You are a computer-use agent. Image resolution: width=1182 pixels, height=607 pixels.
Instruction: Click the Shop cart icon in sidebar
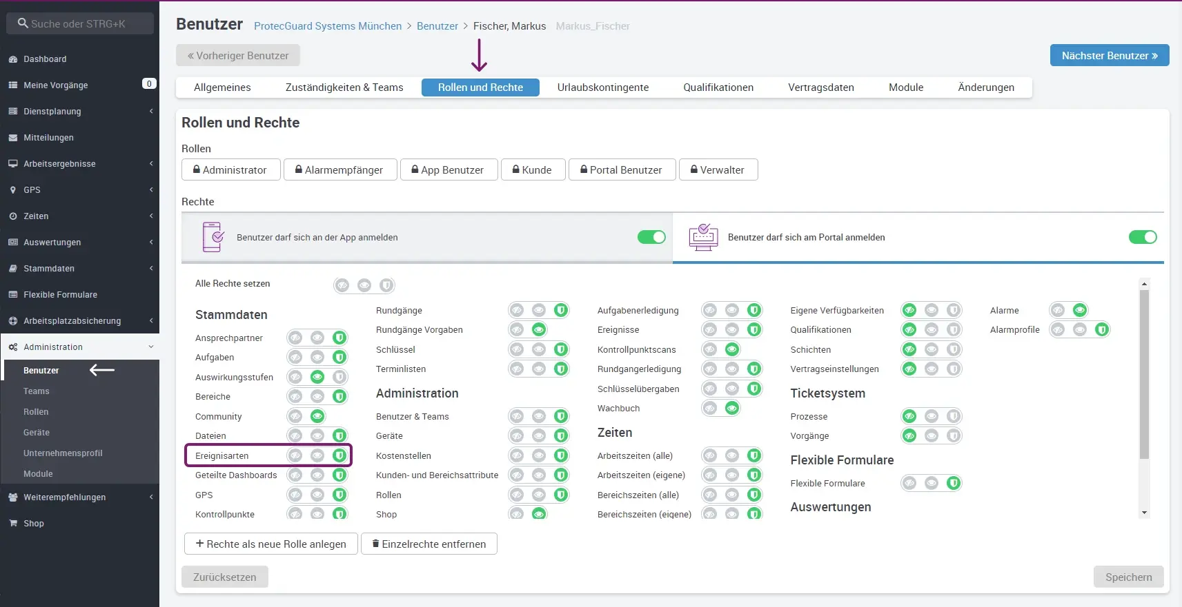pyautogui.click(x=13, y=524)
